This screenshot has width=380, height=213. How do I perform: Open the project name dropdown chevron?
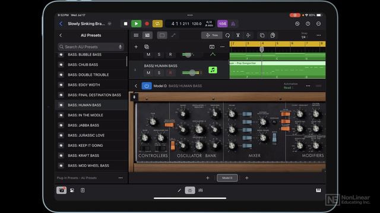click(x=109, y=24)
